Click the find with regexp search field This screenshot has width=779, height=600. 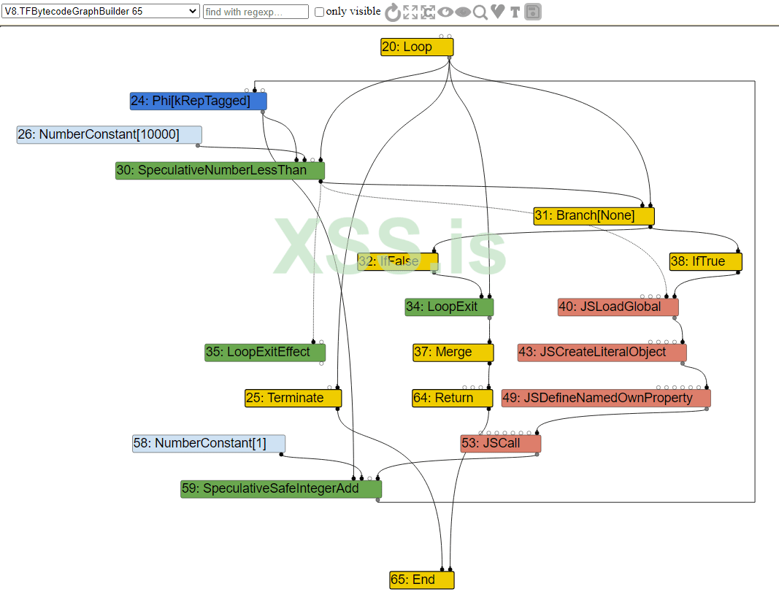256,12
